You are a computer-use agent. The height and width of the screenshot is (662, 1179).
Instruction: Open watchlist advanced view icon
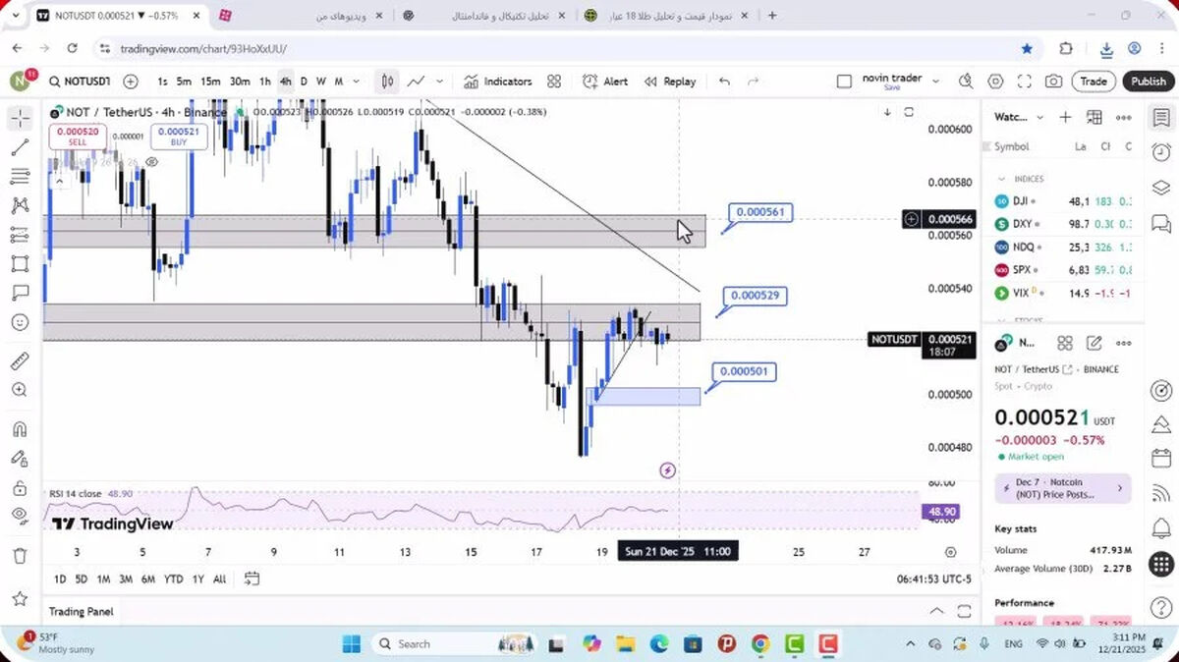click(x=1095, y=117)
